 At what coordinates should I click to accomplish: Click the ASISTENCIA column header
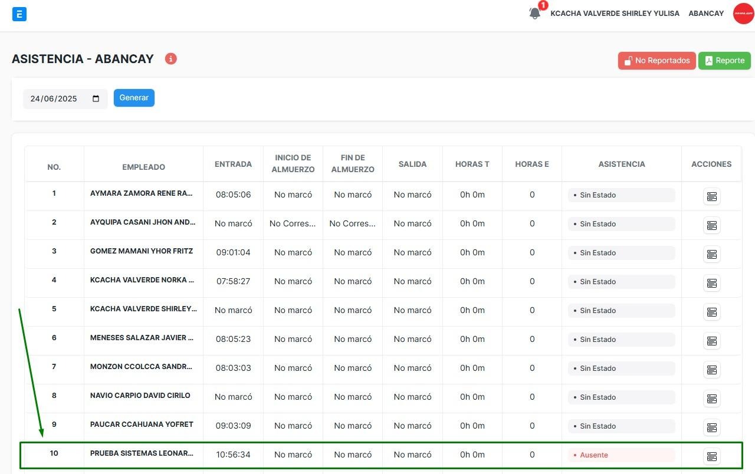pyautogui.click(x=622, y=164)
